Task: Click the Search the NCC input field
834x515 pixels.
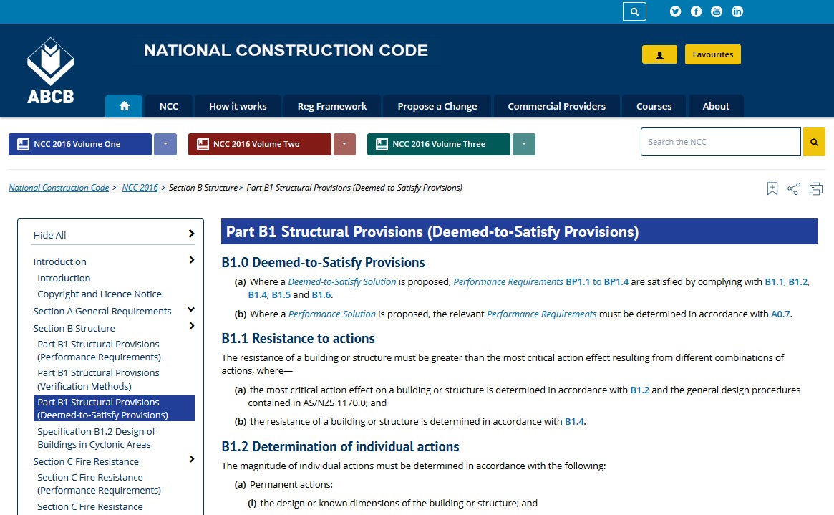Action: (x=720, y=142)
